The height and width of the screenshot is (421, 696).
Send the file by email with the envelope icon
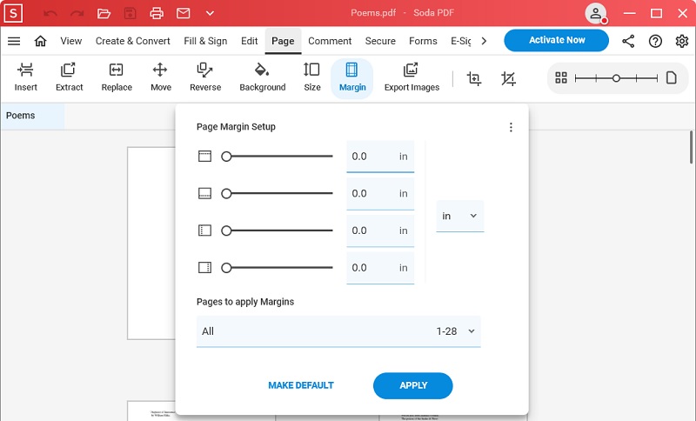point(184,13)
